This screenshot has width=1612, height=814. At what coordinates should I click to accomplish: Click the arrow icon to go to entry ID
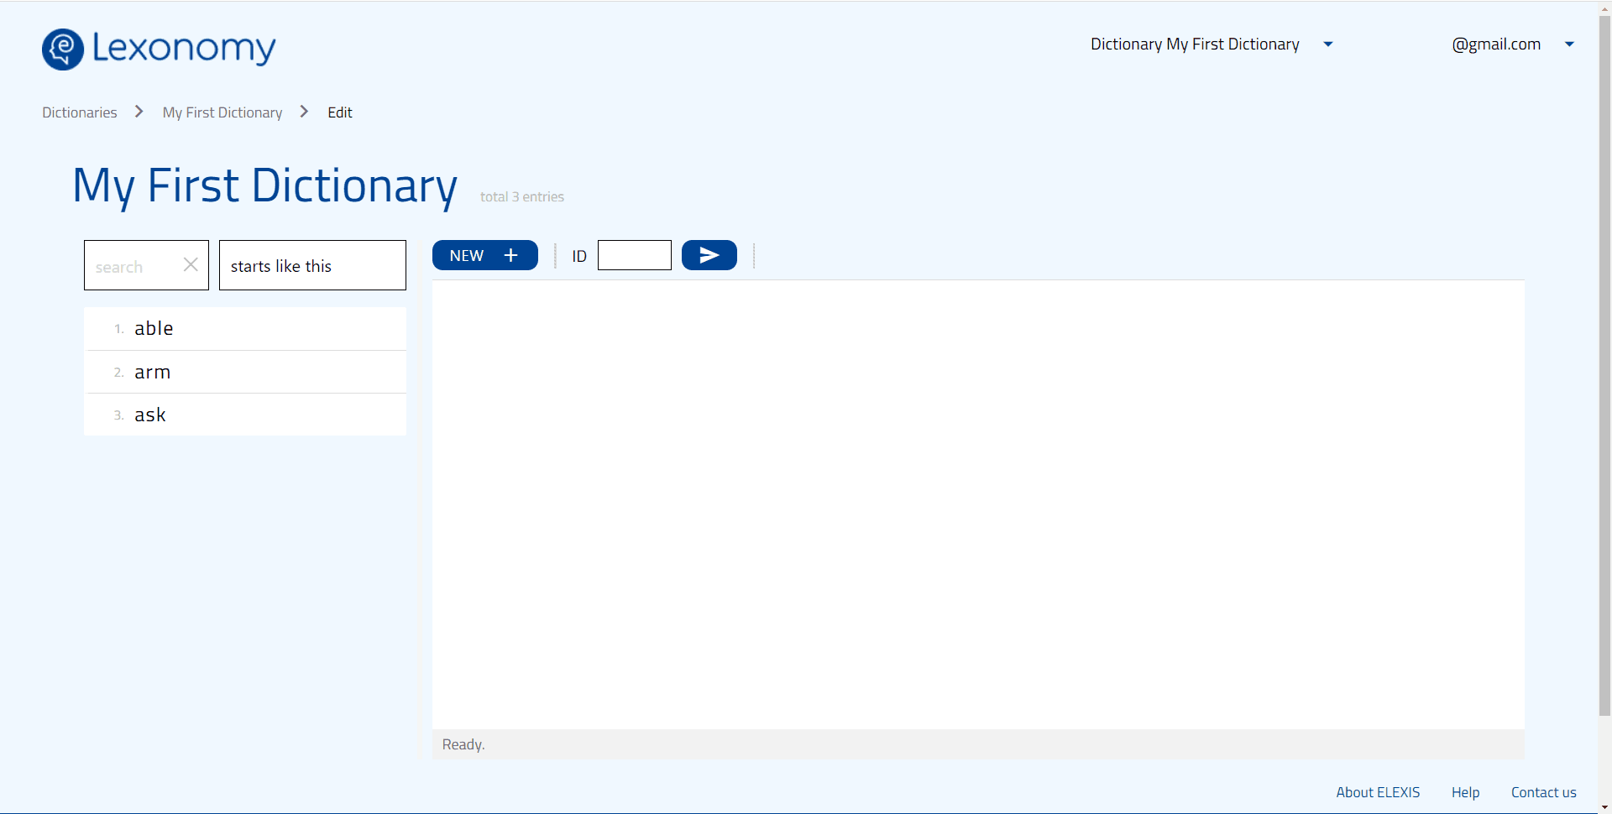click(x=708, y=255)
